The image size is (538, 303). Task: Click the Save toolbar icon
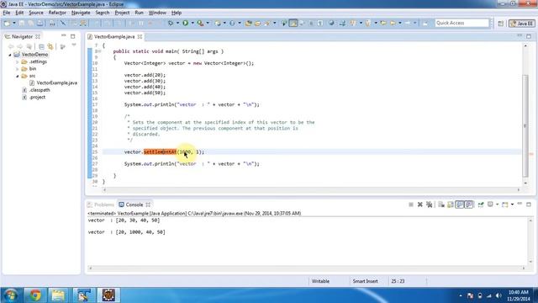22,24
